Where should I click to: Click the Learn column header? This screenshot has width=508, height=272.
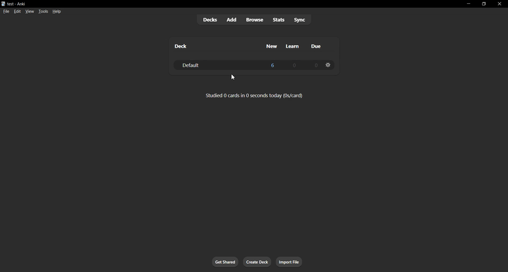coord(292,46)
